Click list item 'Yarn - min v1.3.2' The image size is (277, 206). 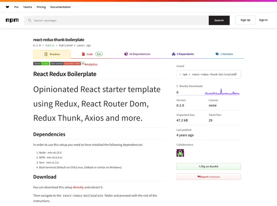[49, 163]
